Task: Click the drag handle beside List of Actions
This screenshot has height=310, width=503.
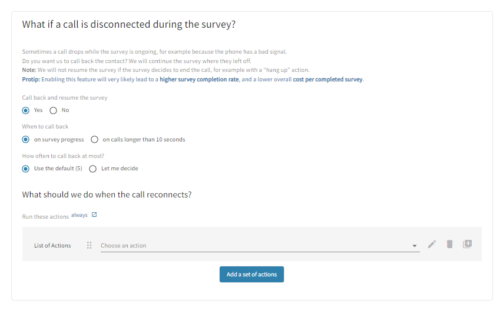Action: point(90,245)
